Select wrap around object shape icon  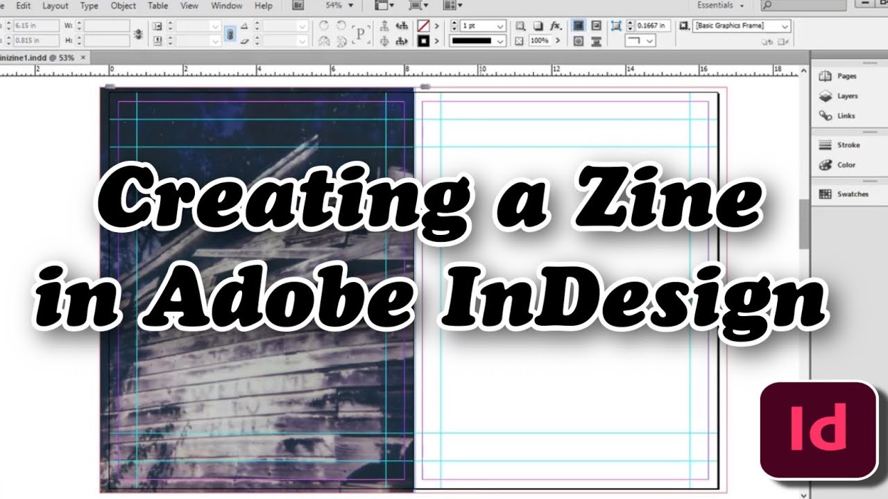578,41
